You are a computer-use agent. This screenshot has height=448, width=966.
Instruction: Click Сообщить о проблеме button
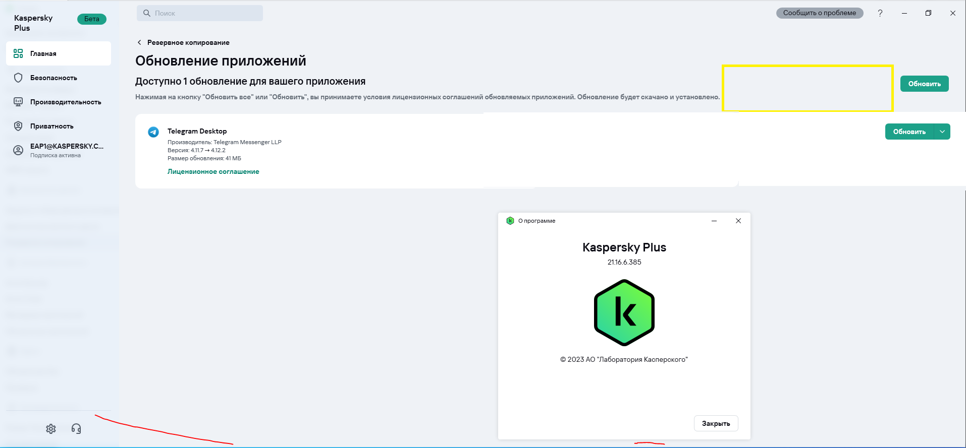(820, 13)
